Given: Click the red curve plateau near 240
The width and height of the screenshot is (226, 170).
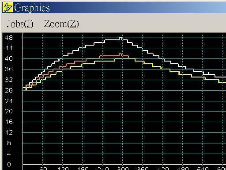Looking at the screenshot, I should 109,56.
